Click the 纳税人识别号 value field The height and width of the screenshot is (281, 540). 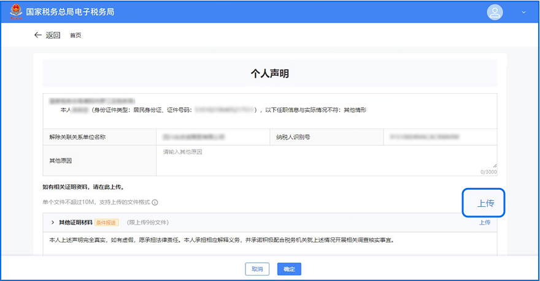(x=439, y=137)
